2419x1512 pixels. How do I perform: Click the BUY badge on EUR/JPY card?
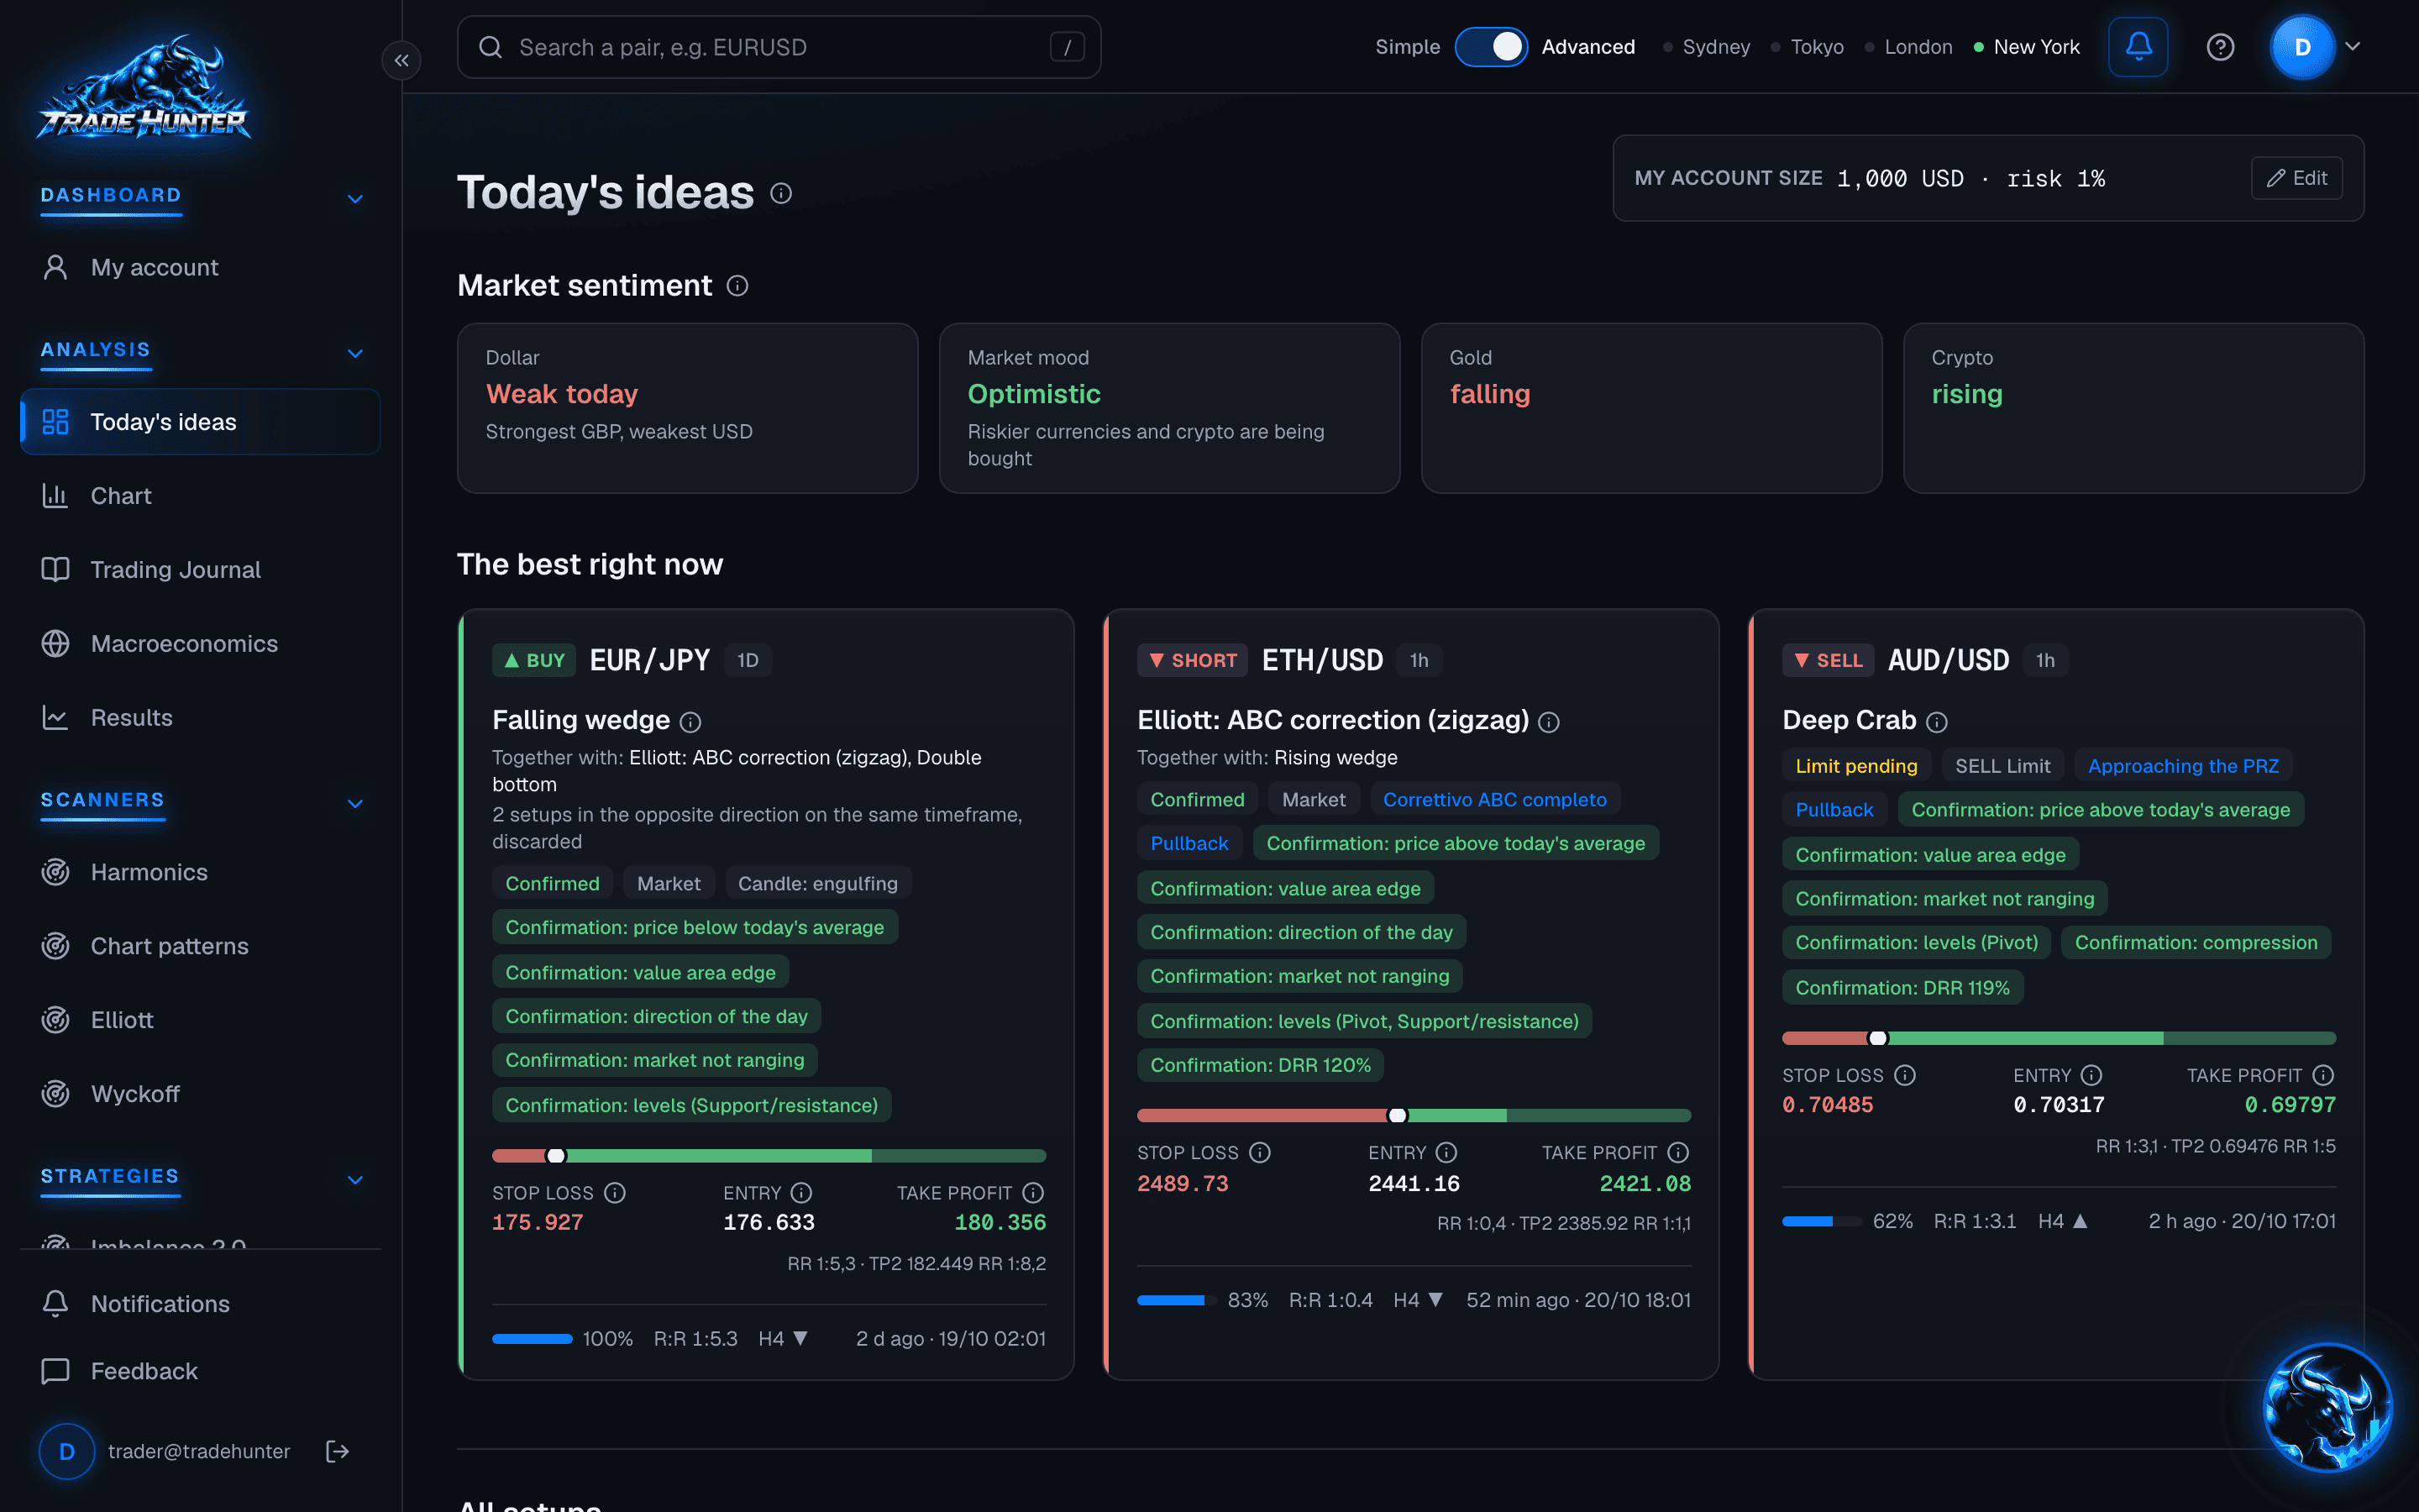[534, 660]
